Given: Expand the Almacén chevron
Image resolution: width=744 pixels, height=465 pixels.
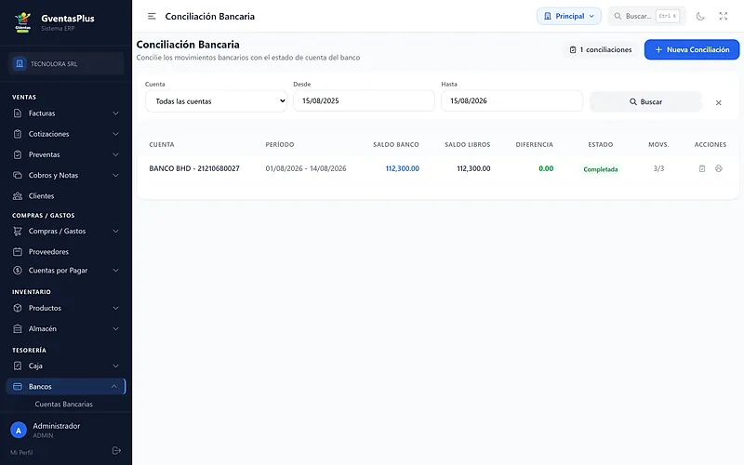Looking at the screenshot, I should coord(115,328).
